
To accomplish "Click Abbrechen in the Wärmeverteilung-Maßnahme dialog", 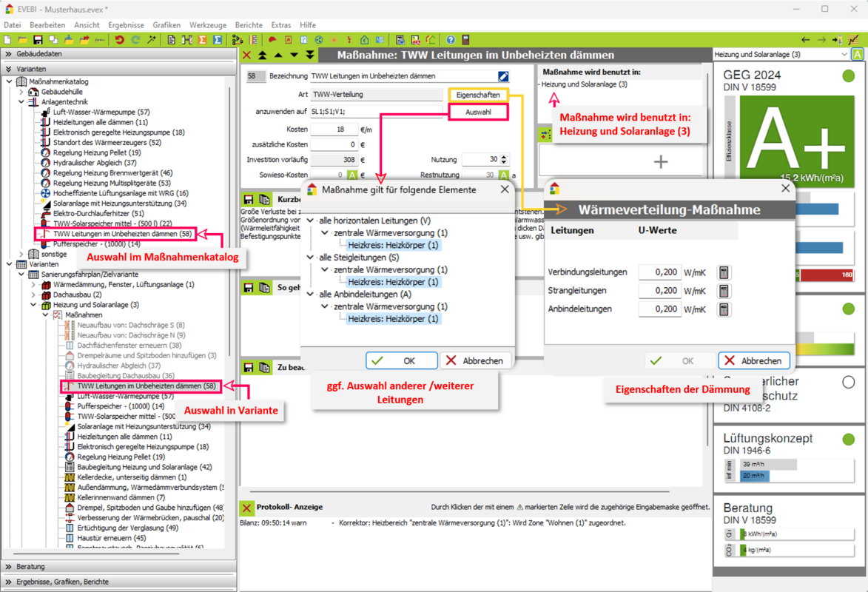I will (753, 360).
